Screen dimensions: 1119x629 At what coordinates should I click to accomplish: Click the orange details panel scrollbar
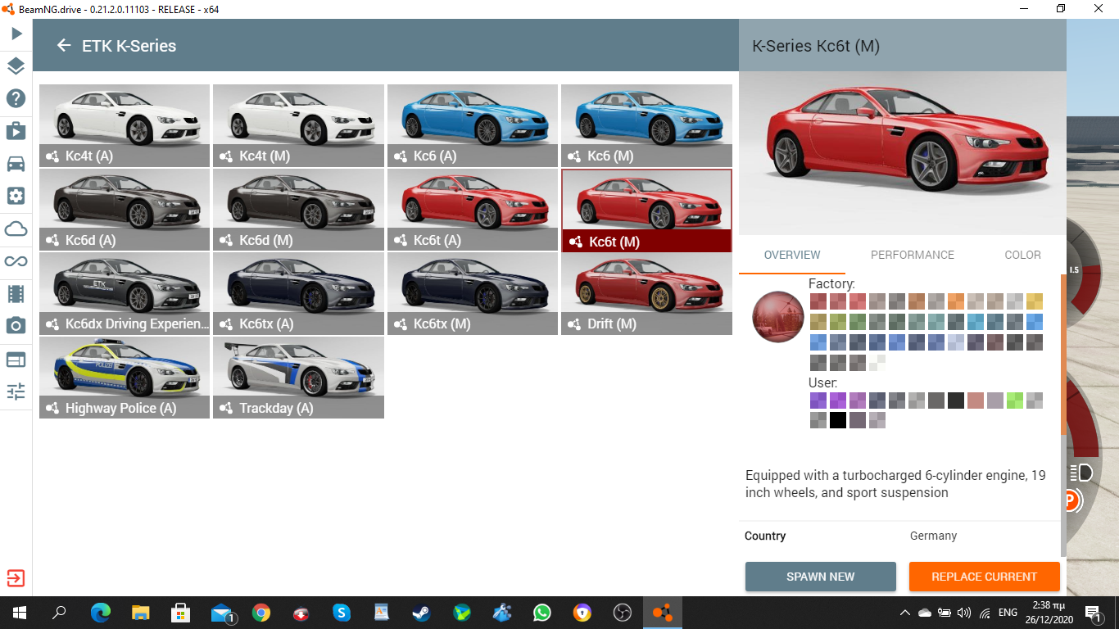pos(1064,354)
